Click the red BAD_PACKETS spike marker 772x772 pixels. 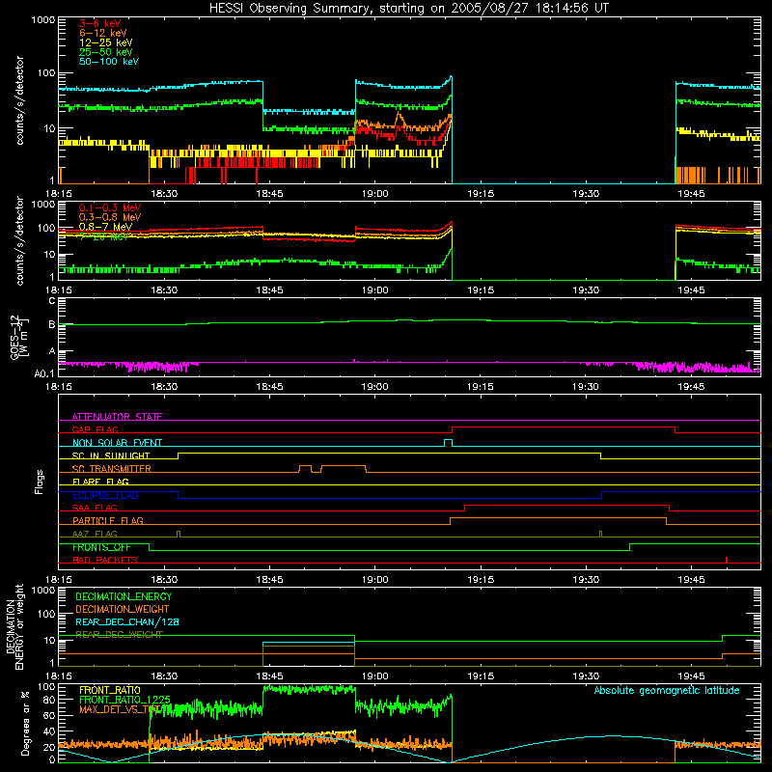coord(727,560)
